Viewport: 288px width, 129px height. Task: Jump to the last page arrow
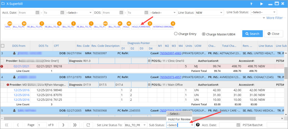tap(75, 125)
